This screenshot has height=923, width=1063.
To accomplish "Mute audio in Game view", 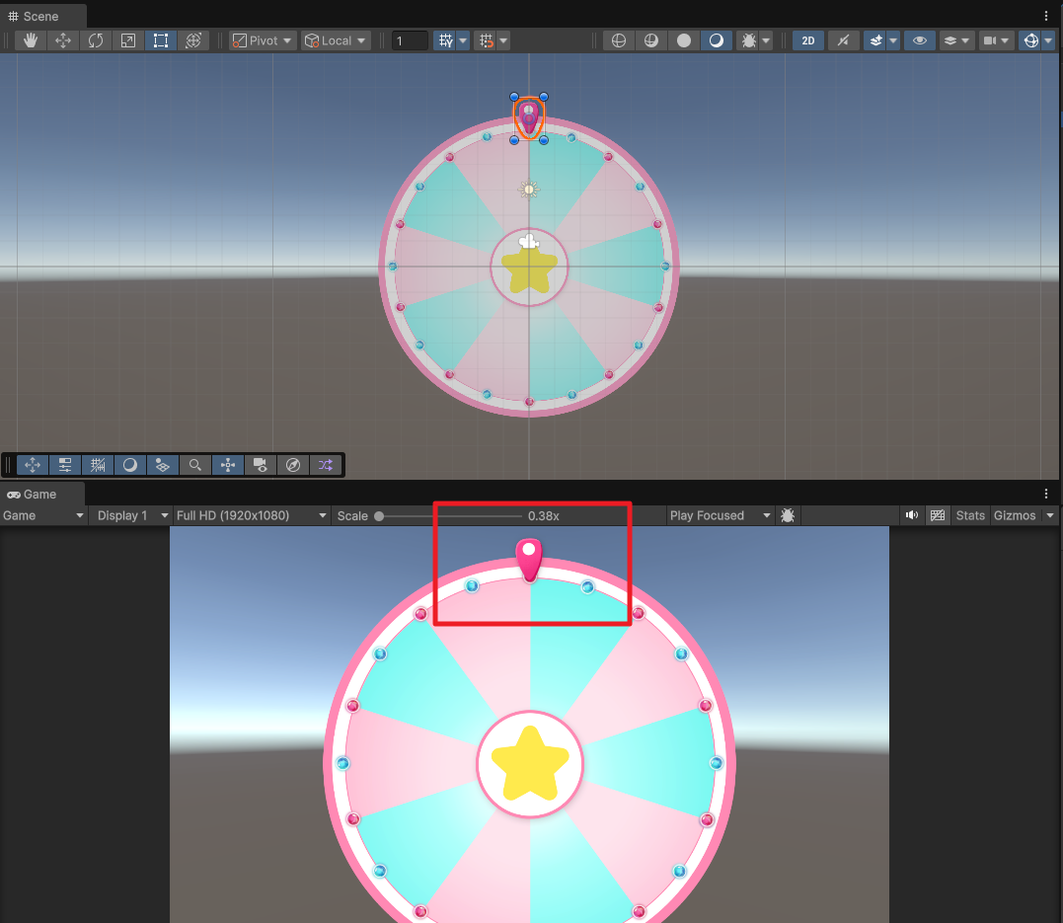I will click(x=912, y=515).
